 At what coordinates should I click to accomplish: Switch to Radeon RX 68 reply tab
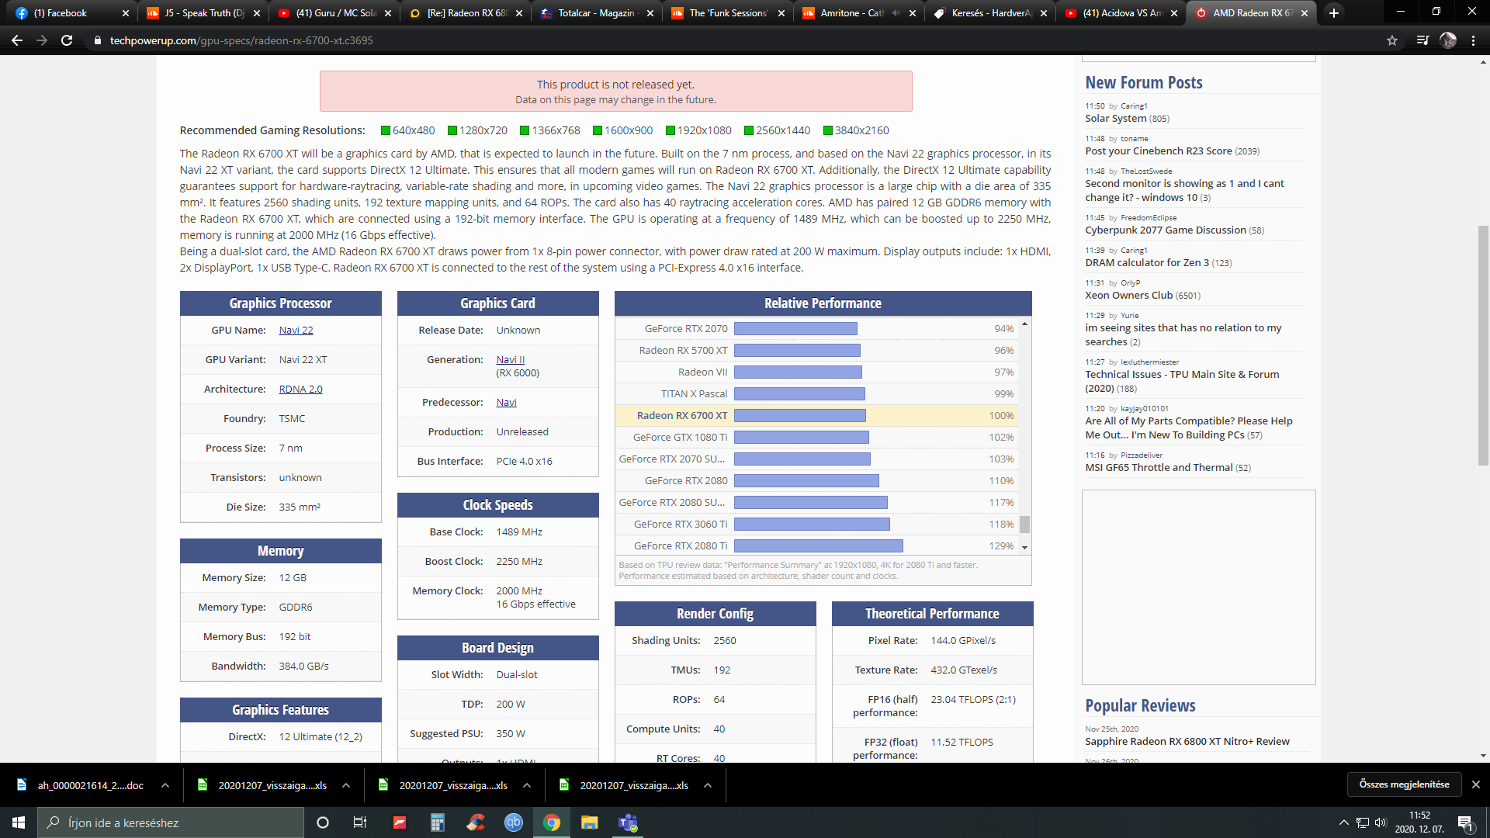point(466,13)
